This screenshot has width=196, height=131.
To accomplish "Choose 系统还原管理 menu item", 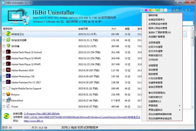I will [165, 87].
